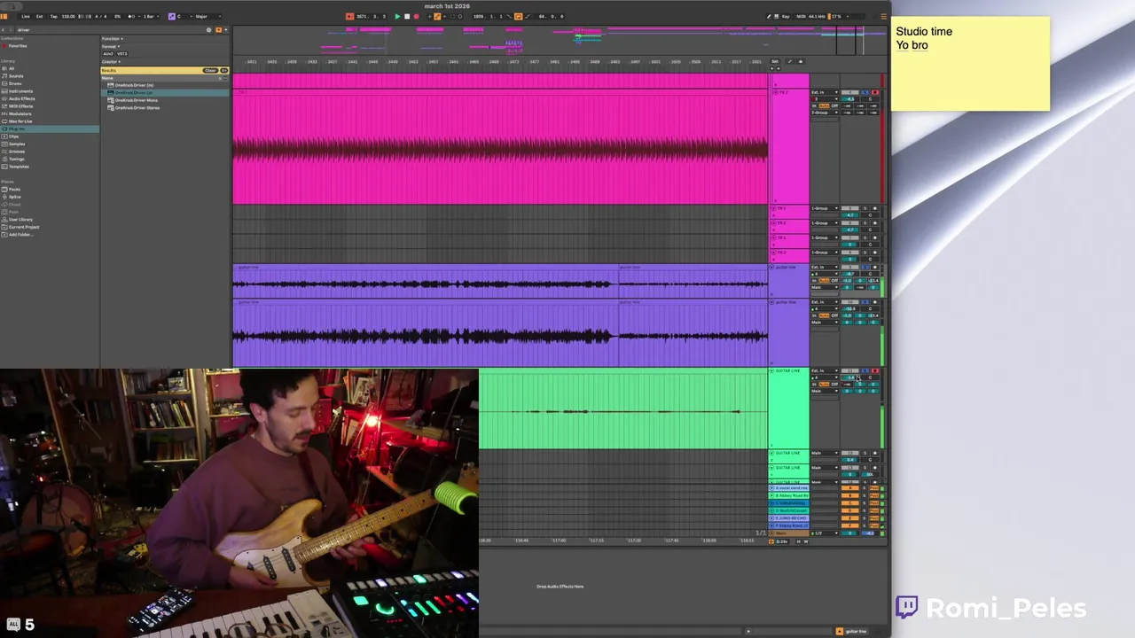Image resolution: width=1135 pixels, height=638 pixels.
Task: Click Clear in the Results bar
Action: (x=210, y=70)
